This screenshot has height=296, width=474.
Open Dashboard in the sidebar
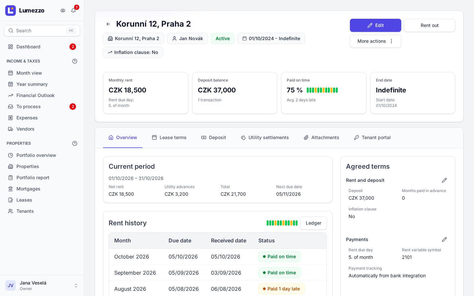tap(42, 47)
